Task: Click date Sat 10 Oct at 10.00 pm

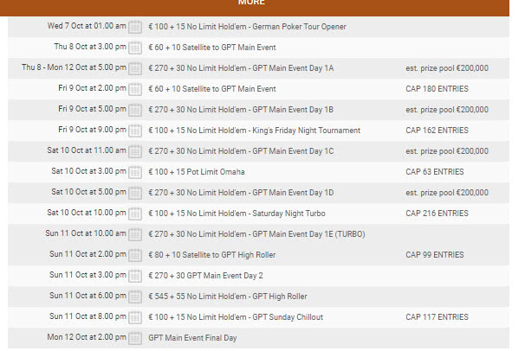Action: [x=87, y=213]
